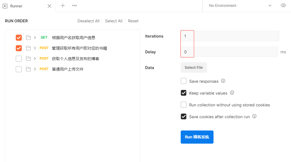Enable the Save responses checkbox
Screen dimensions: 291x162
184,81
